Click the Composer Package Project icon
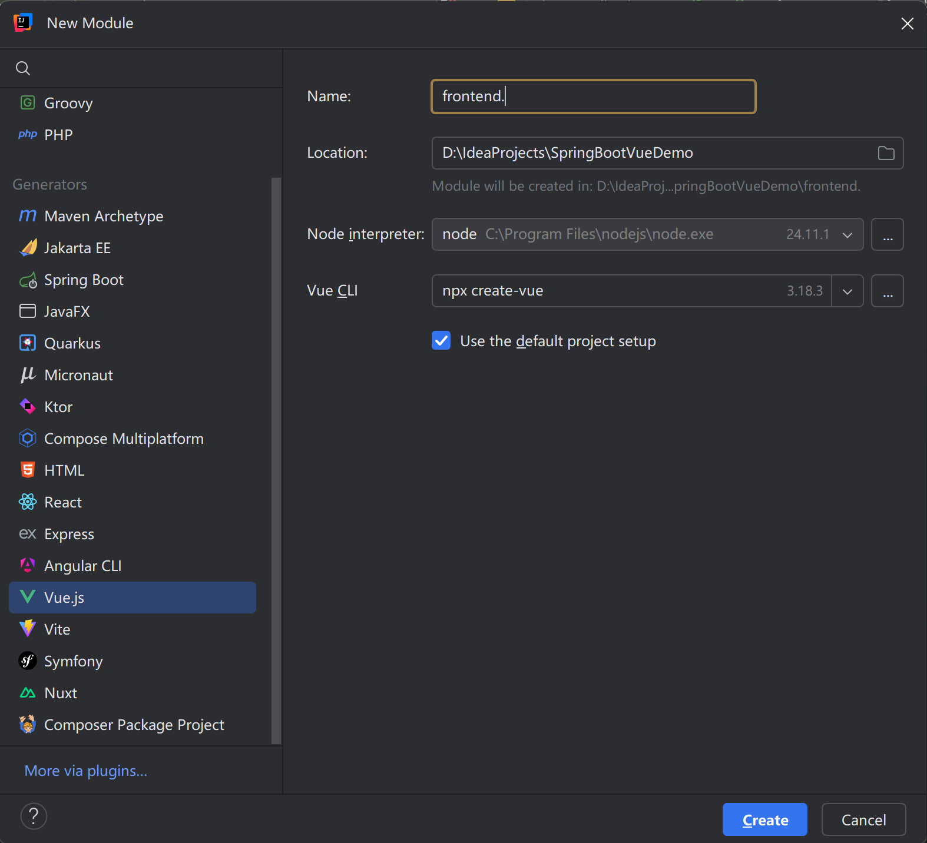 click(28, 725)
